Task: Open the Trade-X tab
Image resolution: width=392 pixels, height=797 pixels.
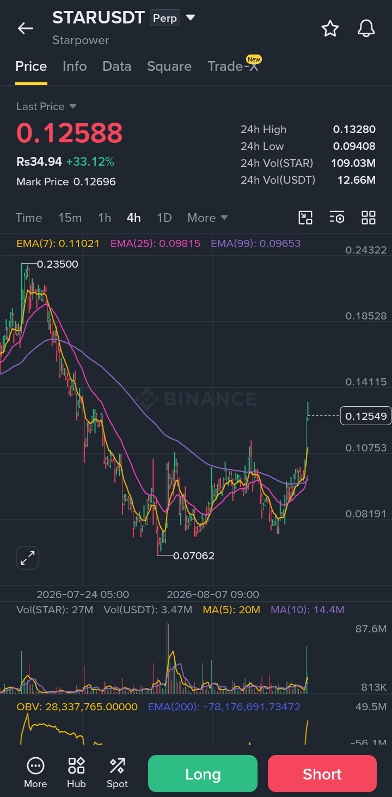Action: (232, 67)
